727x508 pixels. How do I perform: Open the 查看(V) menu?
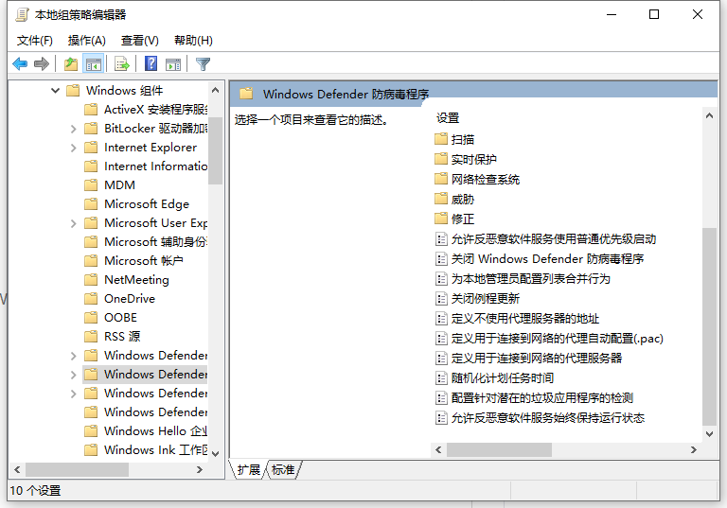139,41
